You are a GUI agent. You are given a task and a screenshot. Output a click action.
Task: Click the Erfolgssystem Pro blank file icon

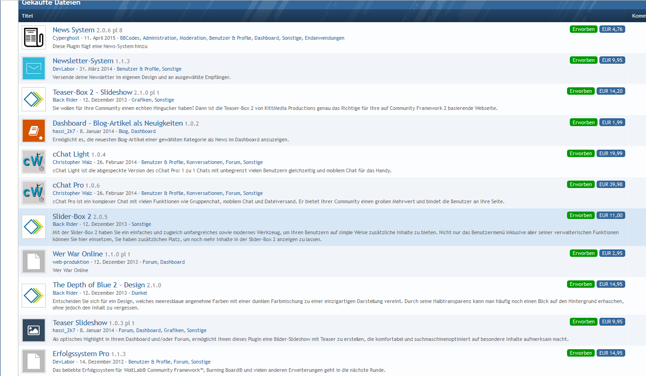click(34, 361)
